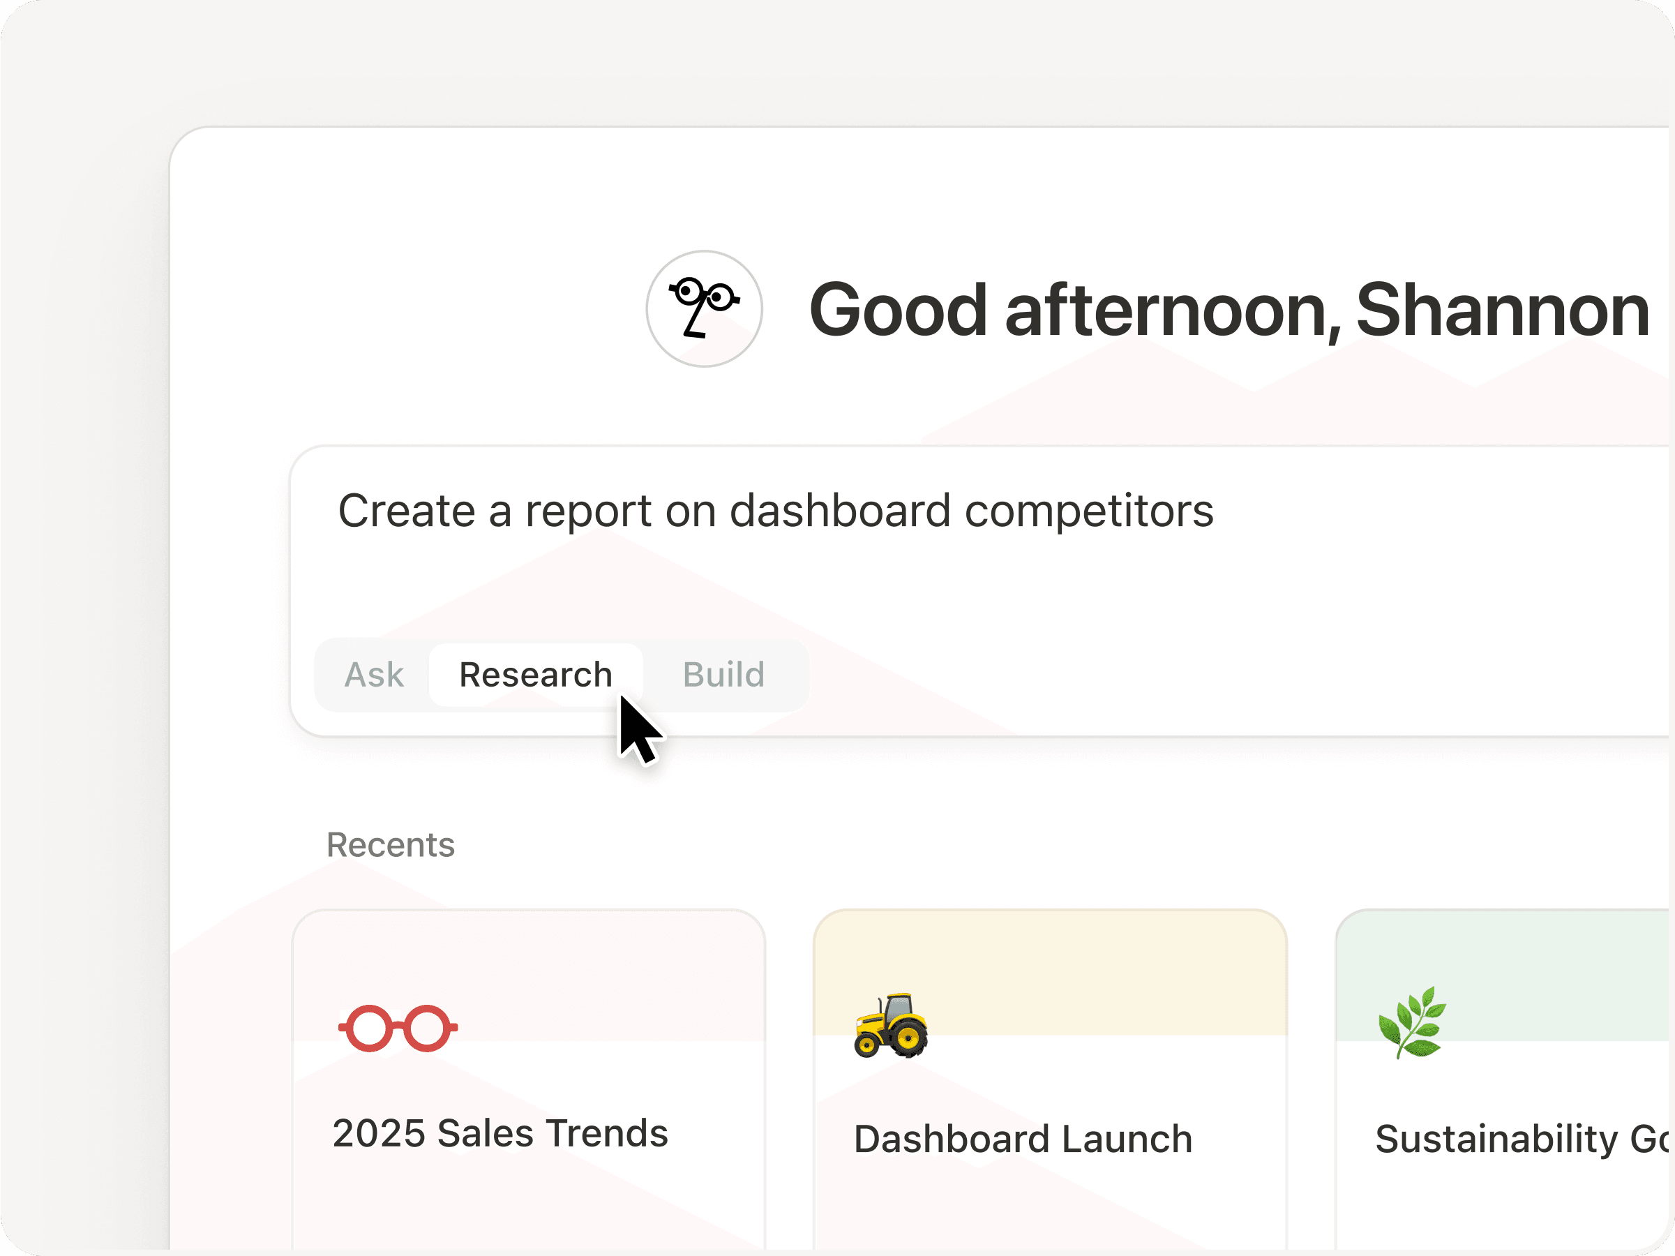Click the red glasses icon on 2025 Sales Trends

tap(398, 1027)
